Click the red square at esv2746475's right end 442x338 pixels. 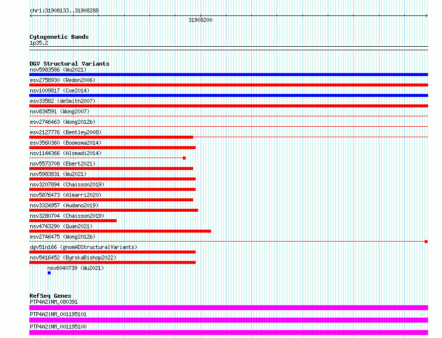point(426,242)
